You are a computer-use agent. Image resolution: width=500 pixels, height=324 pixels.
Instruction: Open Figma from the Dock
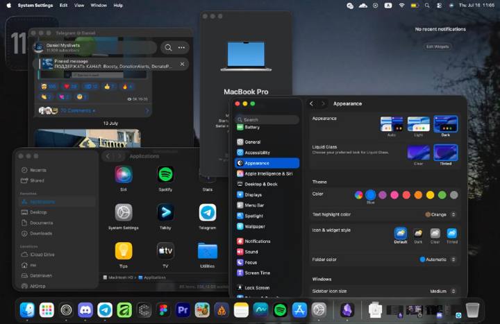(163, 309)
